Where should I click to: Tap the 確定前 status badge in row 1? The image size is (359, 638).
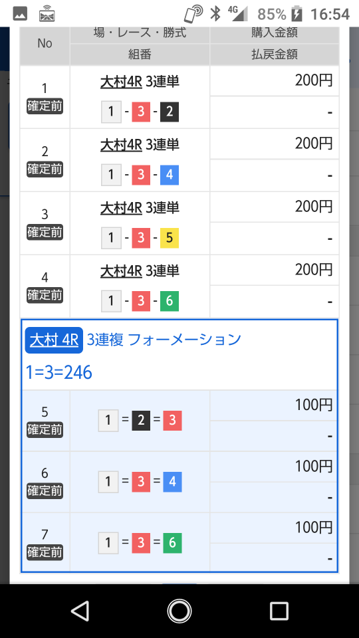45,106
